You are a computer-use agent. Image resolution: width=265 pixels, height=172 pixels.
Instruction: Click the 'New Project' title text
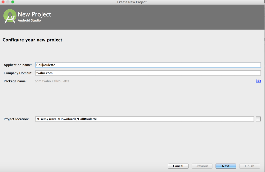pyautogui.click(x=34, y=14)
